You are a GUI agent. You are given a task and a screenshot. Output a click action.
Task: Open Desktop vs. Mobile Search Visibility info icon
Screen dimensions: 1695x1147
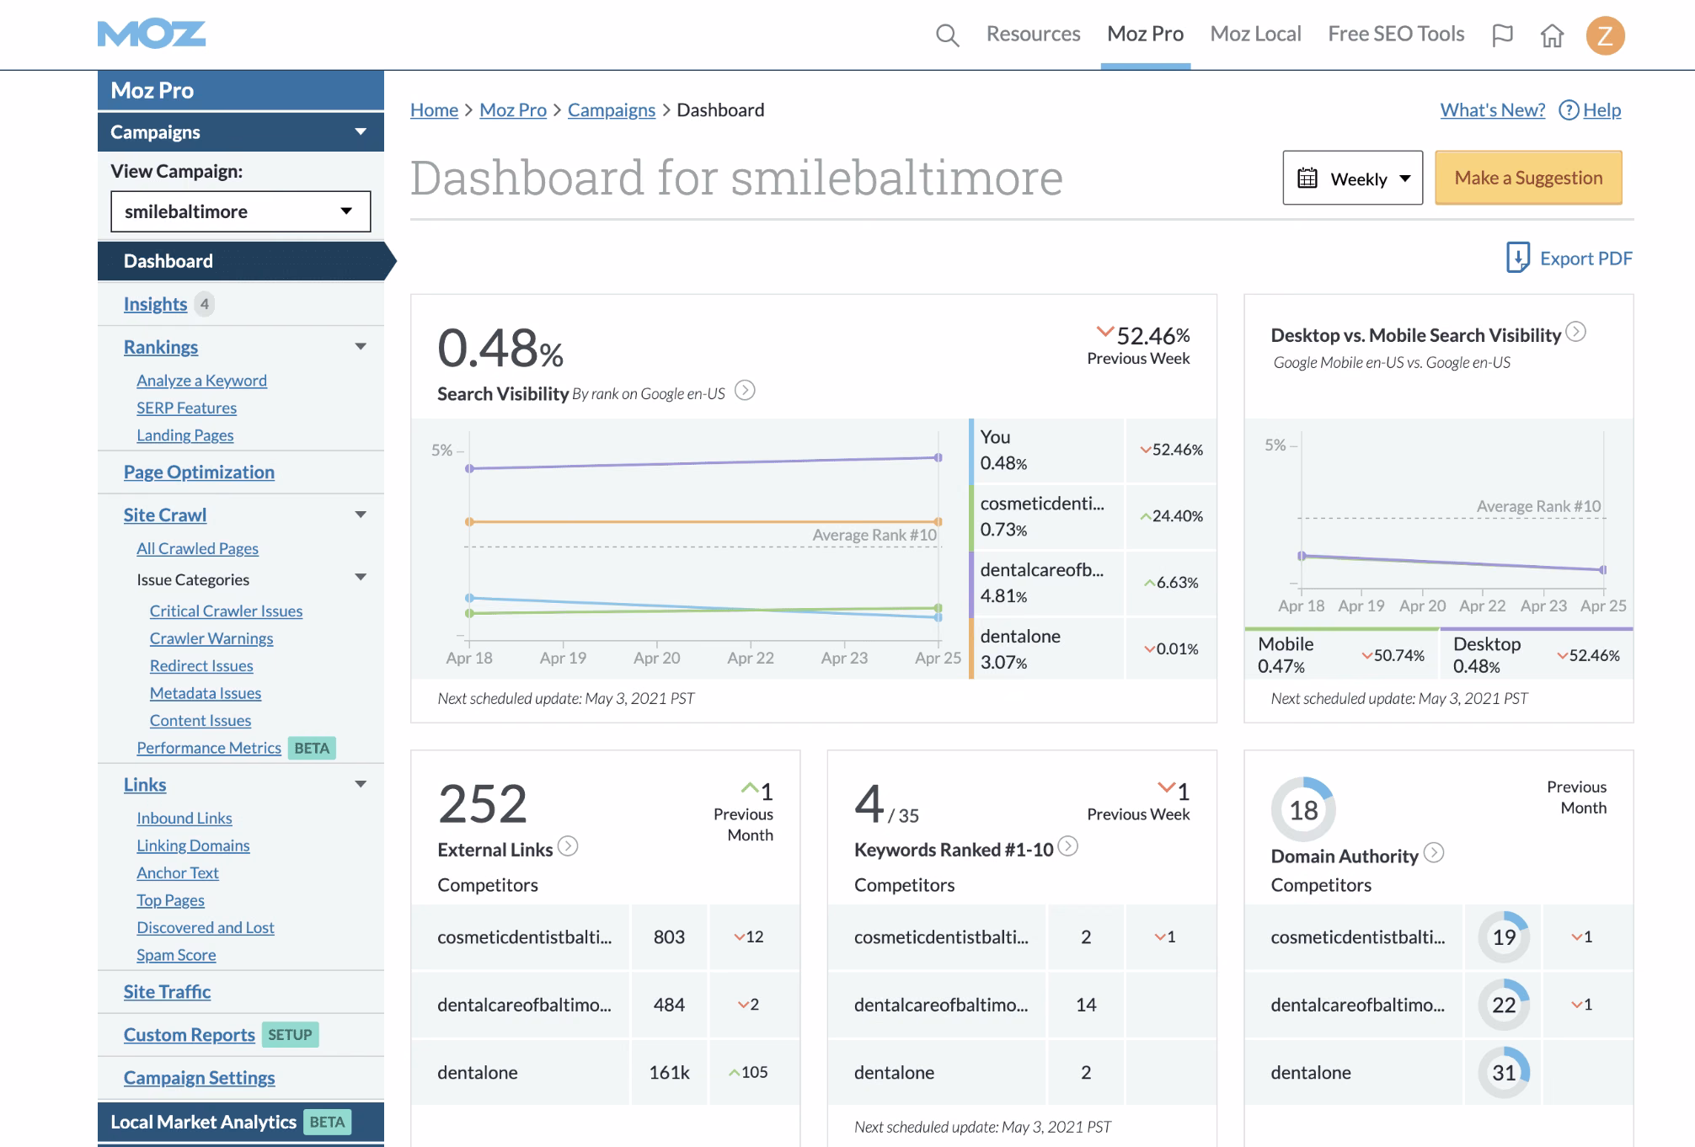[1575, 332]
